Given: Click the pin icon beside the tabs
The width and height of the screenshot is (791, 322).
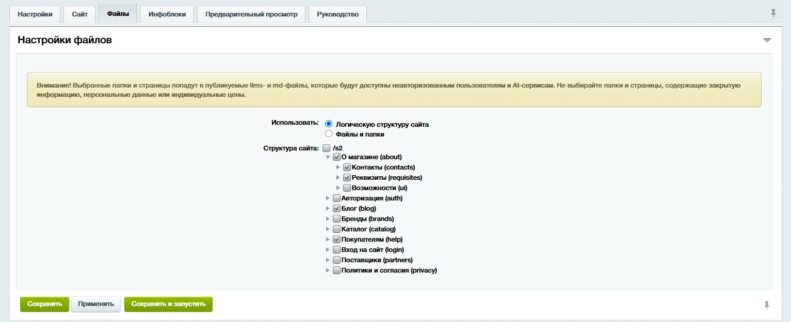Looking at the screenshot, I should [773, 13].
